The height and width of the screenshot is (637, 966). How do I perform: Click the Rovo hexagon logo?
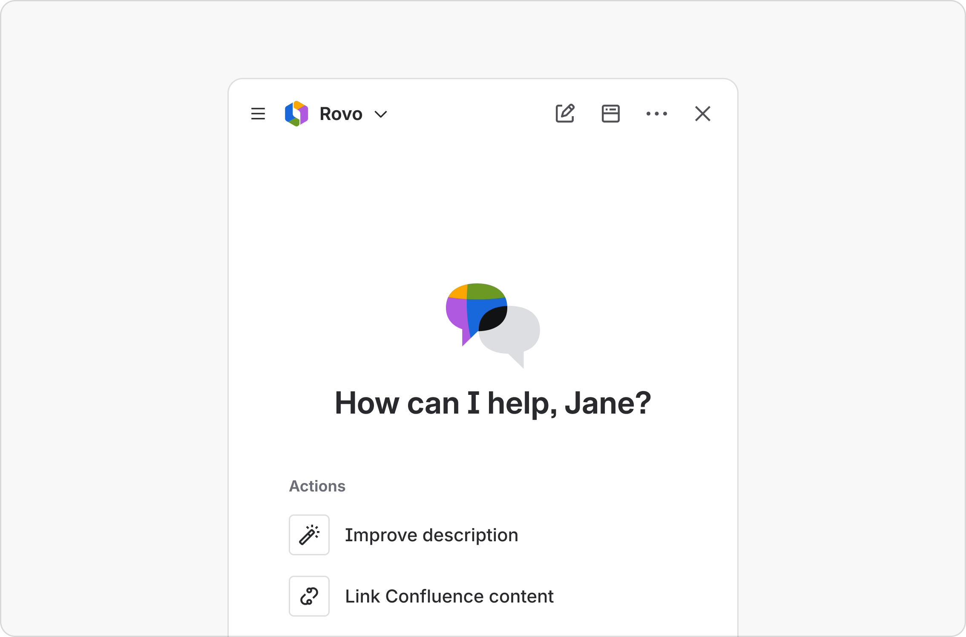click(296, 114)
